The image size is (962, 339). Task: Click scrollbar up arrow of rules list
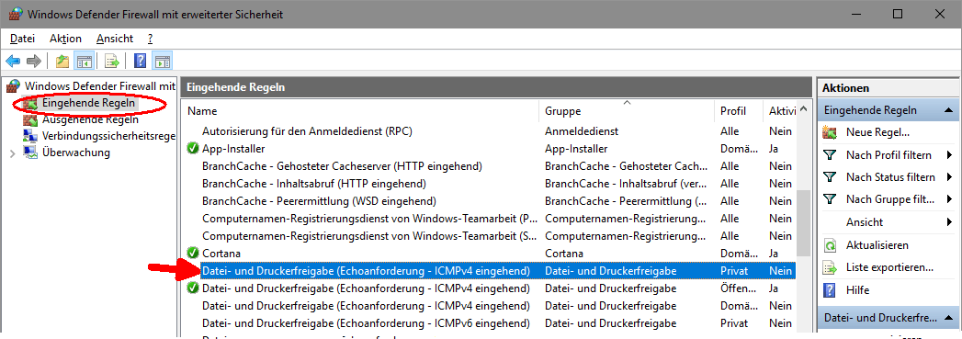point(804,110)
